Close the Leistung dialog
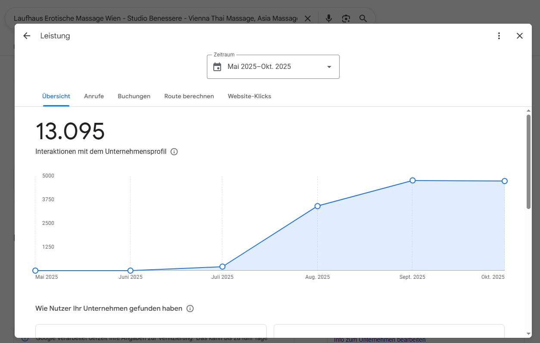The image size is (540, 343). 520,36
